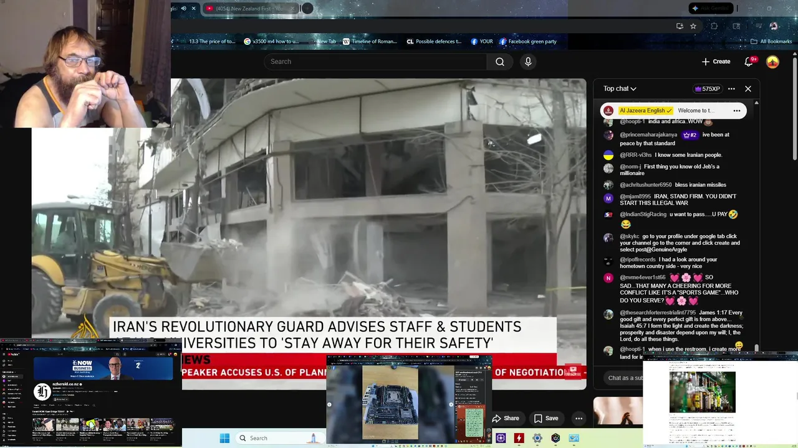Share the video

tap(506, 418)
